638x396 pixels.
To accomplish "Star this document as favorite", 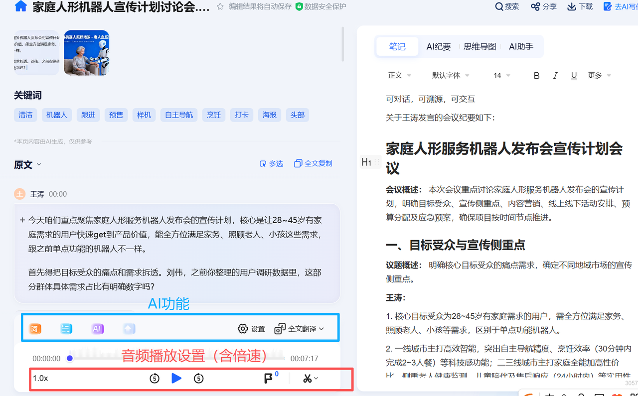I will (220, 6).
